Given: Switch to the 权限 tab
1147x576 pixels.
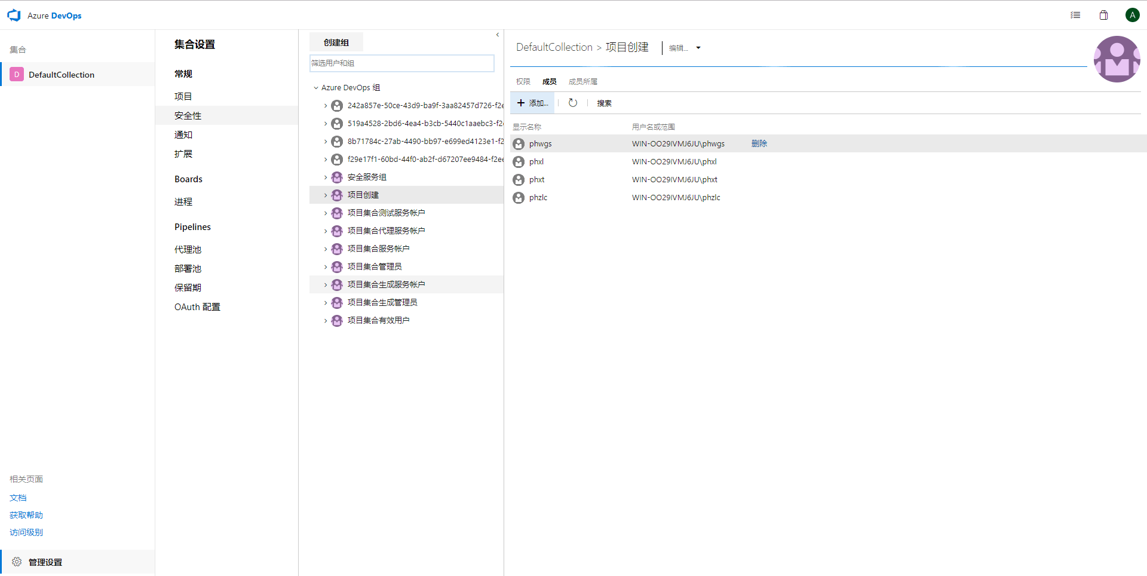Looking at the screenshot, I should [x=523, y=82].
